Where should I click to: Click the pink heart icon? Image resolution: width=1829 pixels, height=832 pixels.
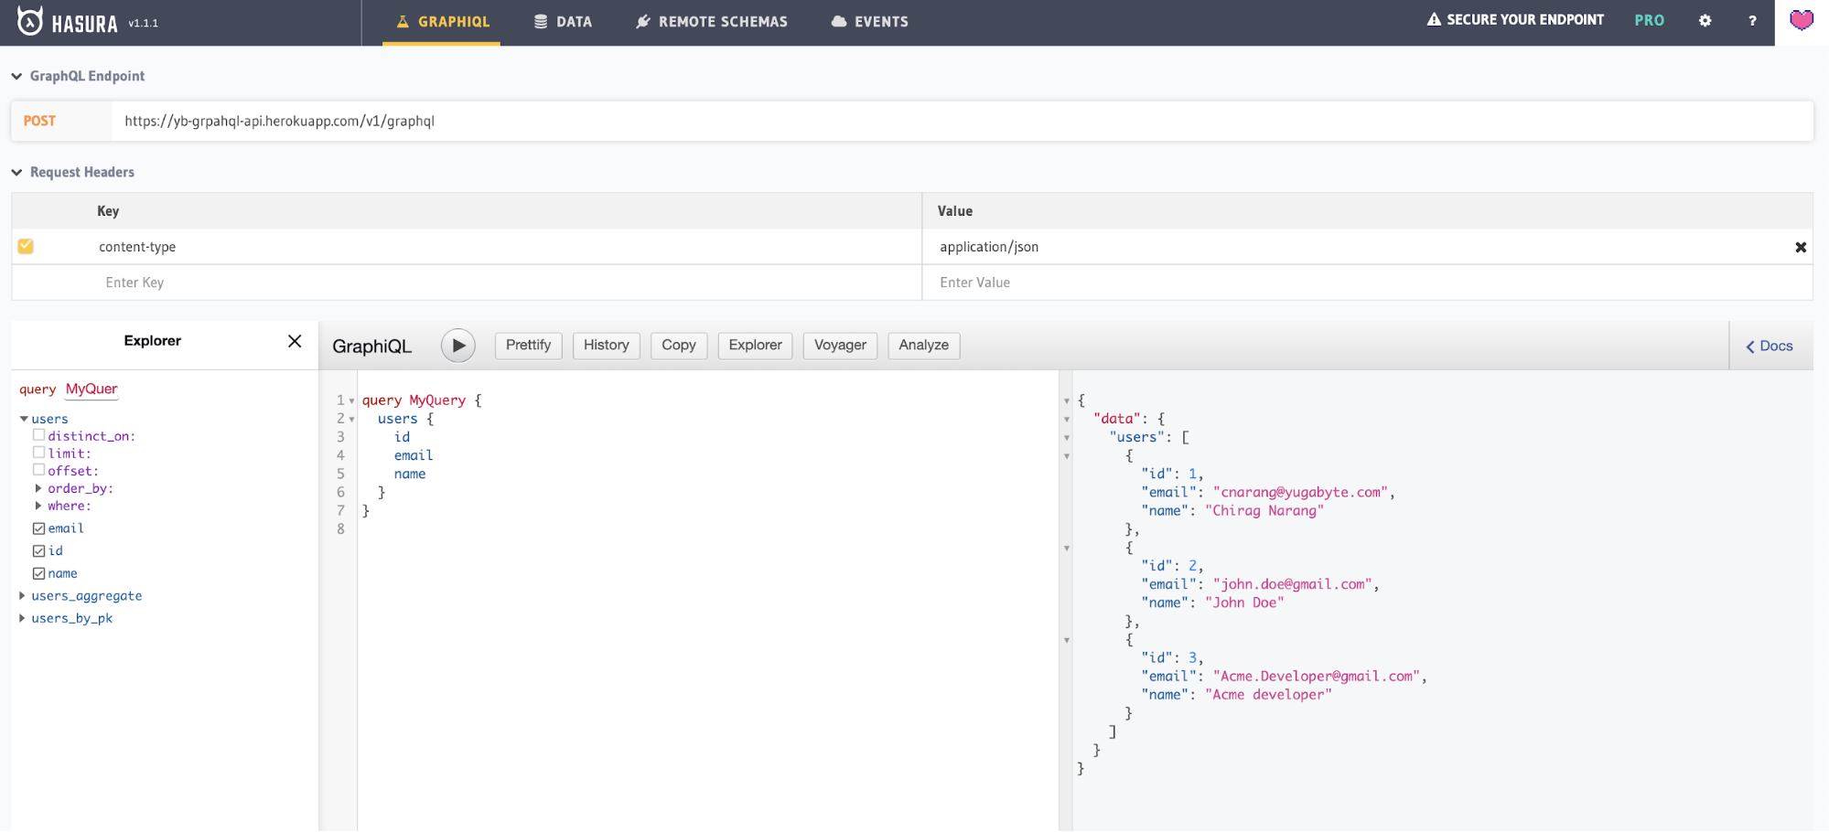[1801, 21]
